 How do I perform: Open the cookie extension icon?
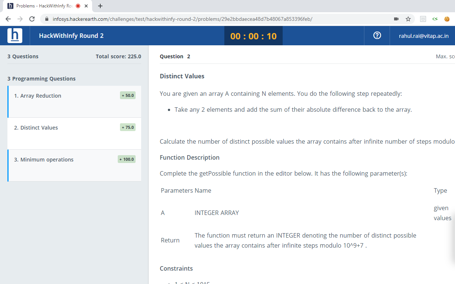coord(447,19)
